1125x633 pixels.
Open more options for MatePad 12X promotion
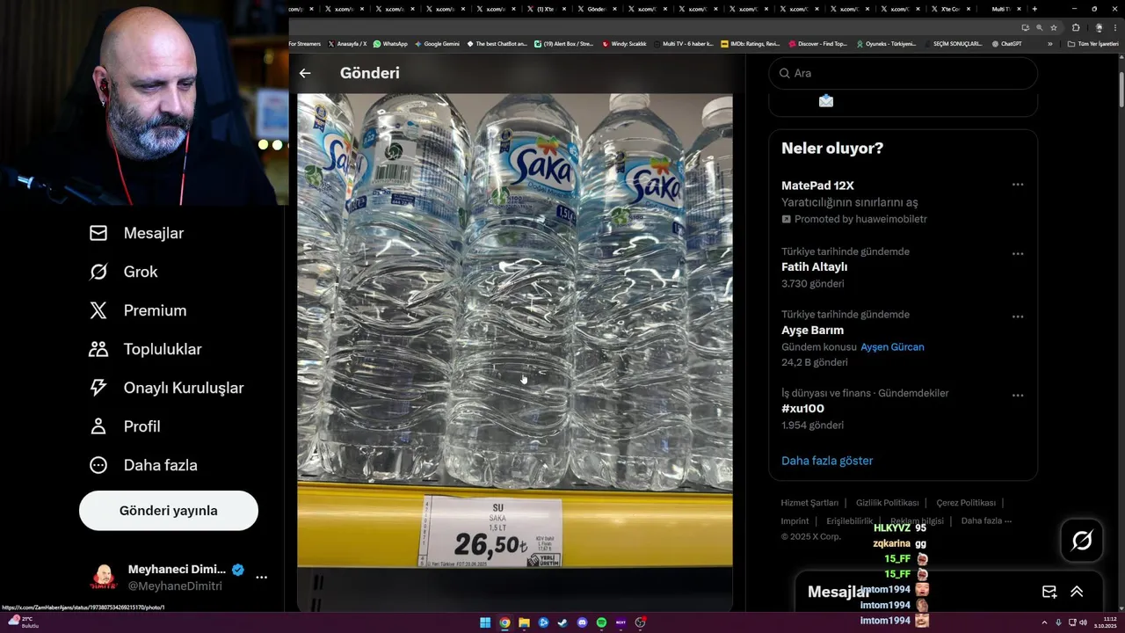point(1018,185)
